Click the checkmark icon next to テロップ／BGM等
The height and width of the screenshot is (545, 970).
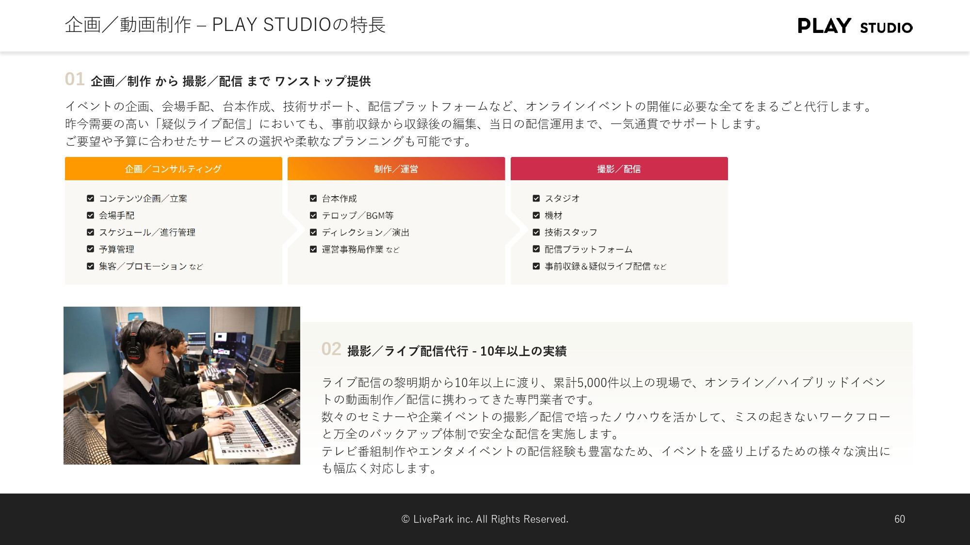[x=313, y=215]
